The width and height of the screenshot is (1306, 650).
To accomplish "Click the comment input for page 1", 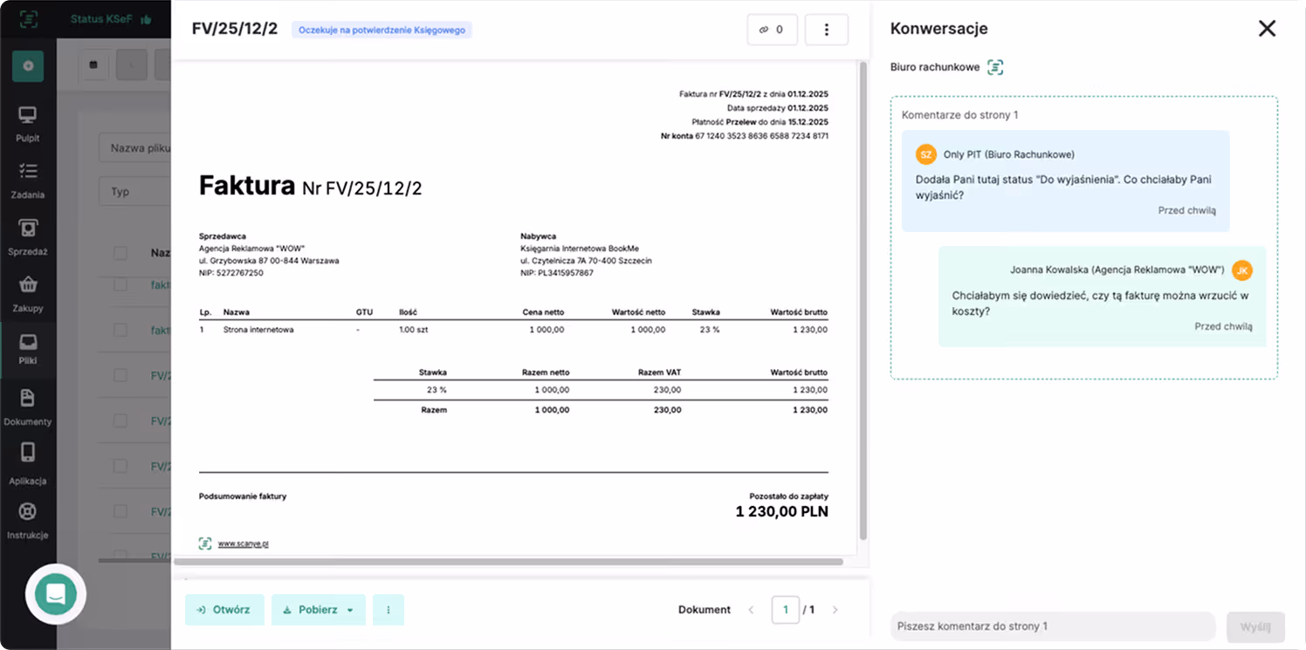I will click(1053, 626).
